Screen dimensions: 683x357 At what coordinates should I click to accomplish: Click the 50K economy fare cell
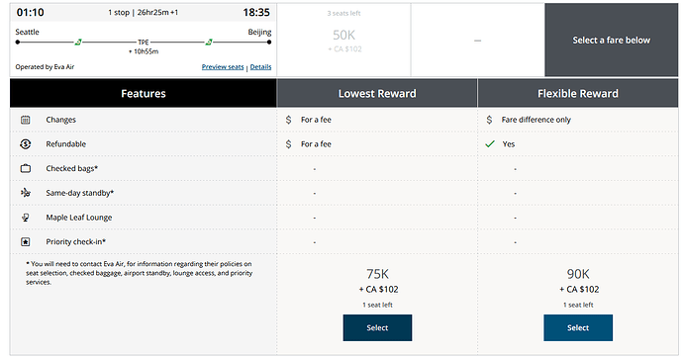[x=344, y=41]
